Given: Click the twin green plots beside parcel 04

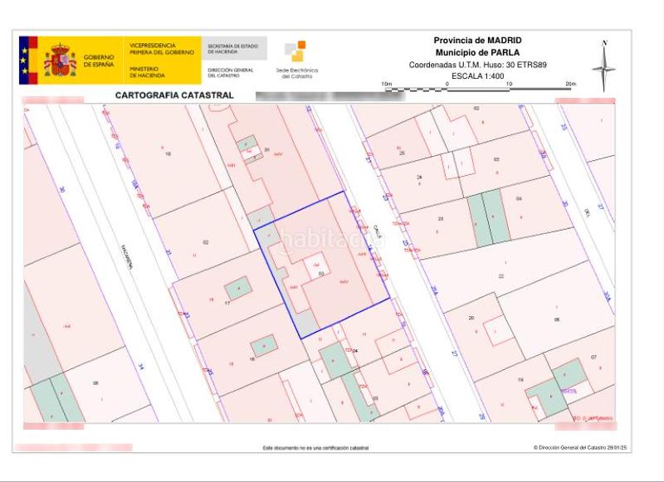Looking at the screenshot, I should click(x=488, y=217).
